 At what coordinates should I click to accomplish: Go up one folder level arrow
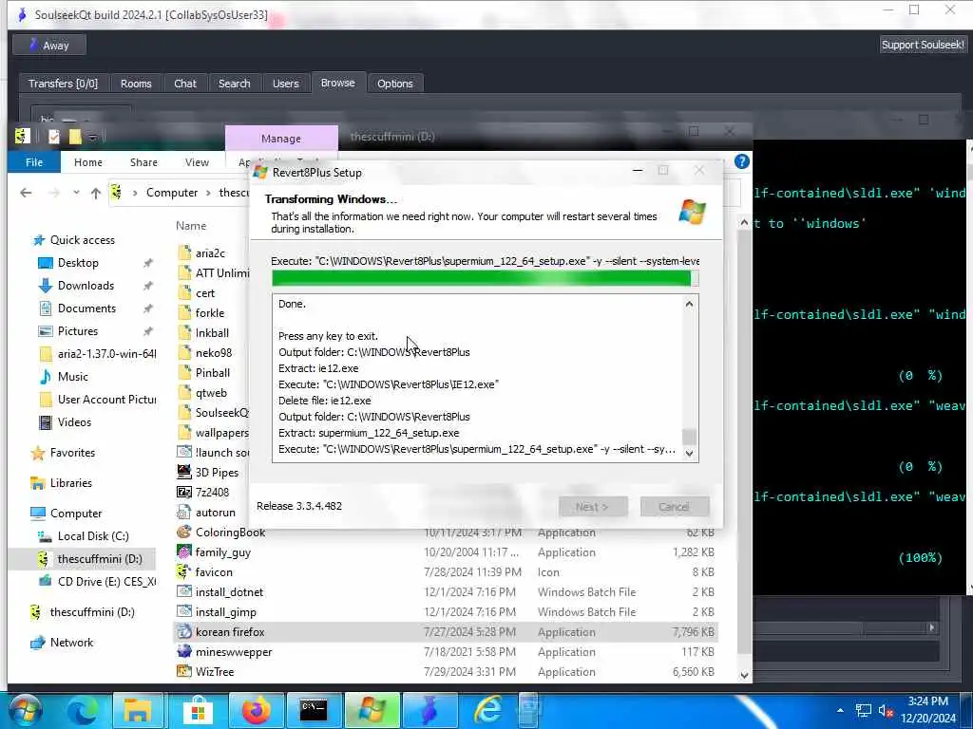click(96, 193)
